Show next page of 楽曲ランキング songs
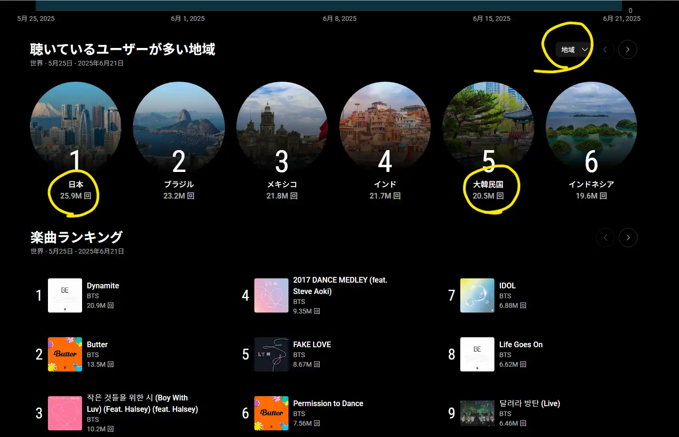The width and height of the screenshot is (679, 437). pos(628,237)
